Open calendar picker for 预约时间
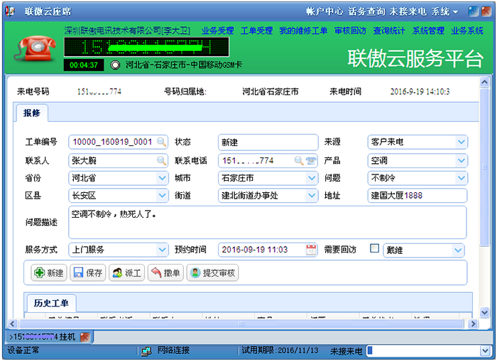 click(311, 250)
